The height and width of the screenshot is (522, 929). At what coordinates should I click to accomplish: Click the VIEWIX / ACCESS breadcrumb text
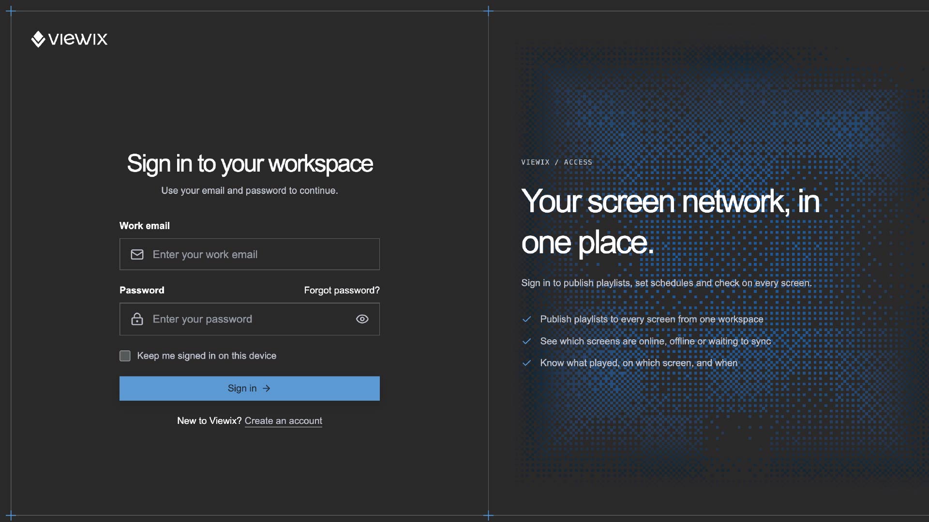(x=556, y=162)
